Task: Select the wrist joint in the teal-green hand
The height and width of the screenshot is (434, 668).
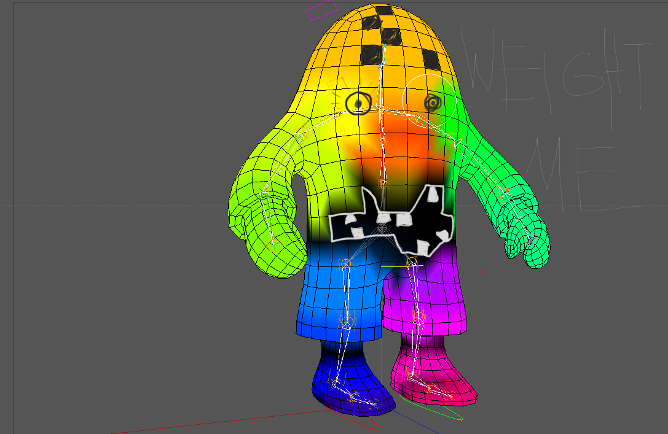Action: coord(530,239)
